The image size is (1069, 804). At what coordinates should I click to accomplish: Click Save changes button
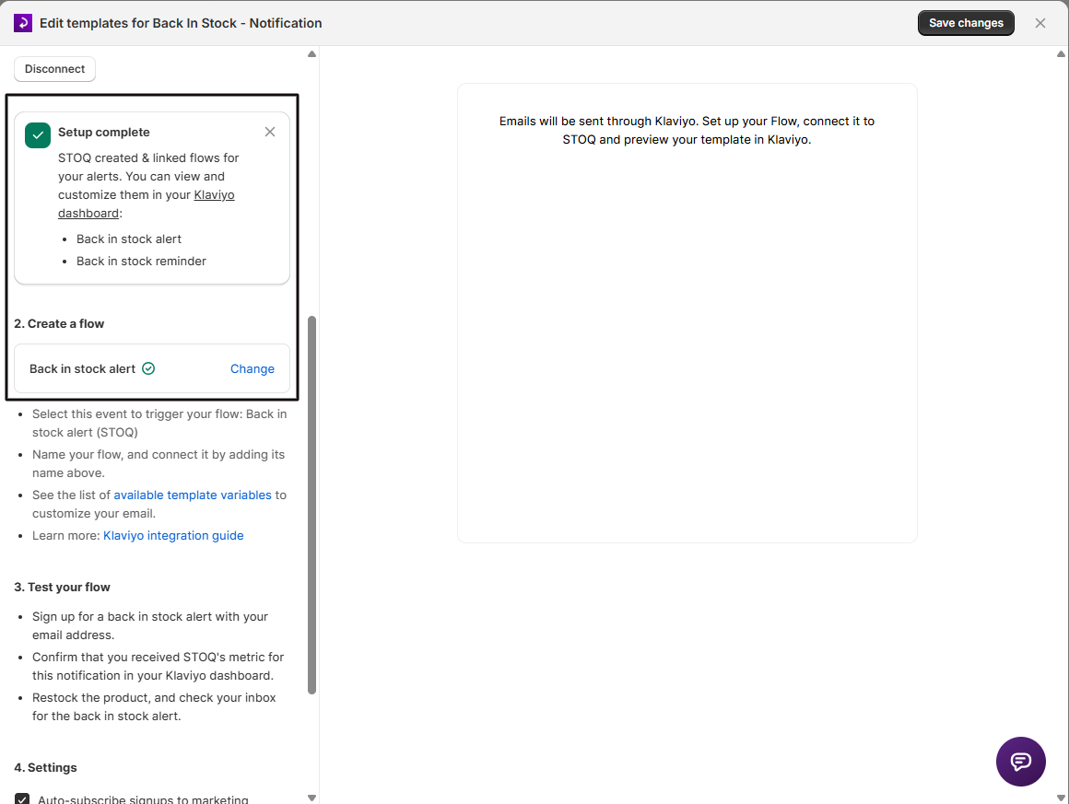966,23
